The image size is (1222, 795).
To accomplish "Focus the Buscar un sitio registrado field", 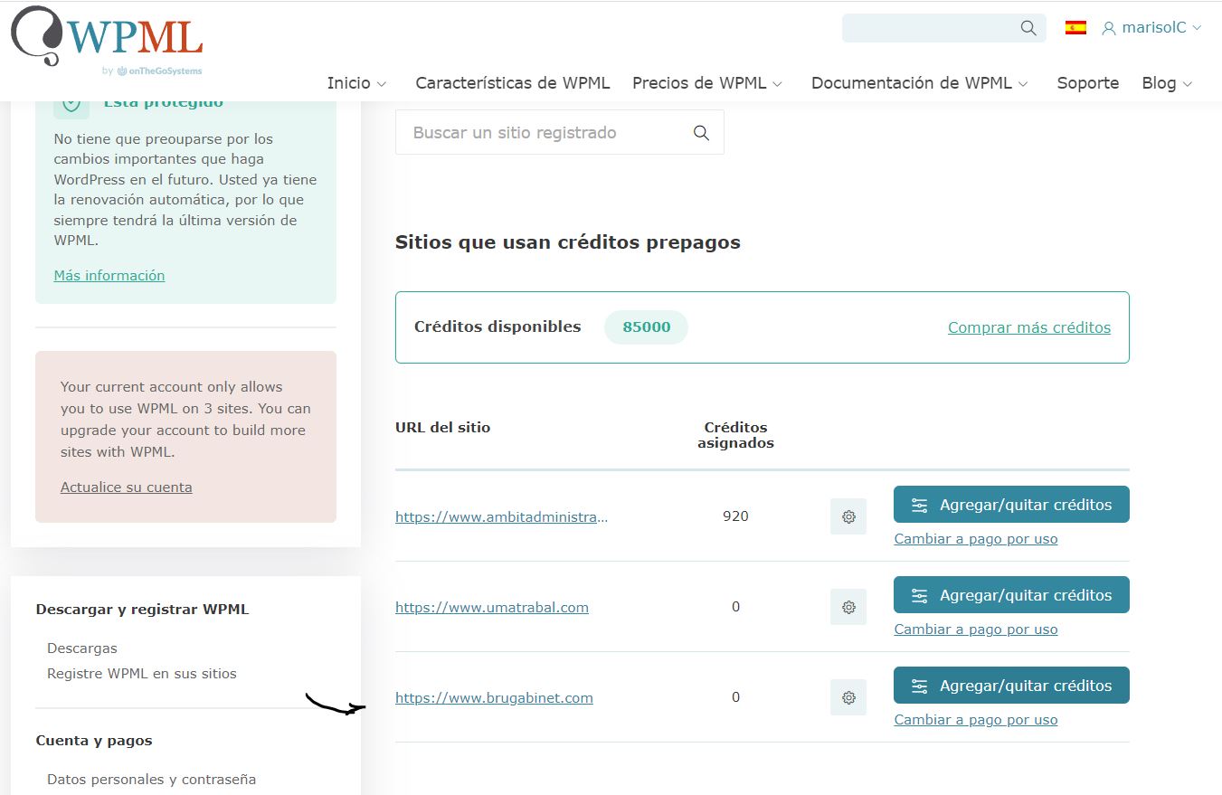I will (x=560, y=133).
